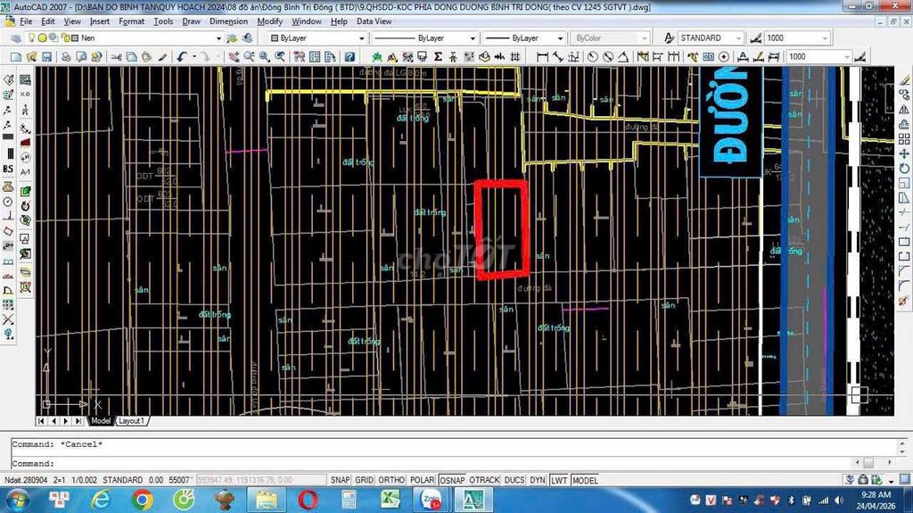Viewport: 913px width, 513px height.
Task: Click the MODEL space button in status bar
Action: (585, 480)
